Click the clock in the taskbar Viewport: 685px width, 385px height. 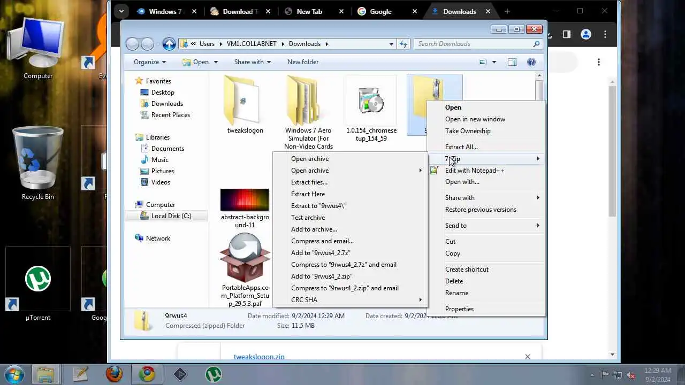click(658, 374)
